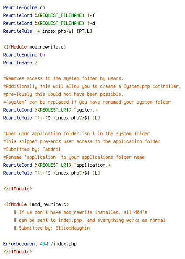
Task: Click the IfModule !mod_rewrite.c tag
Action: click(x=36, y=204)
